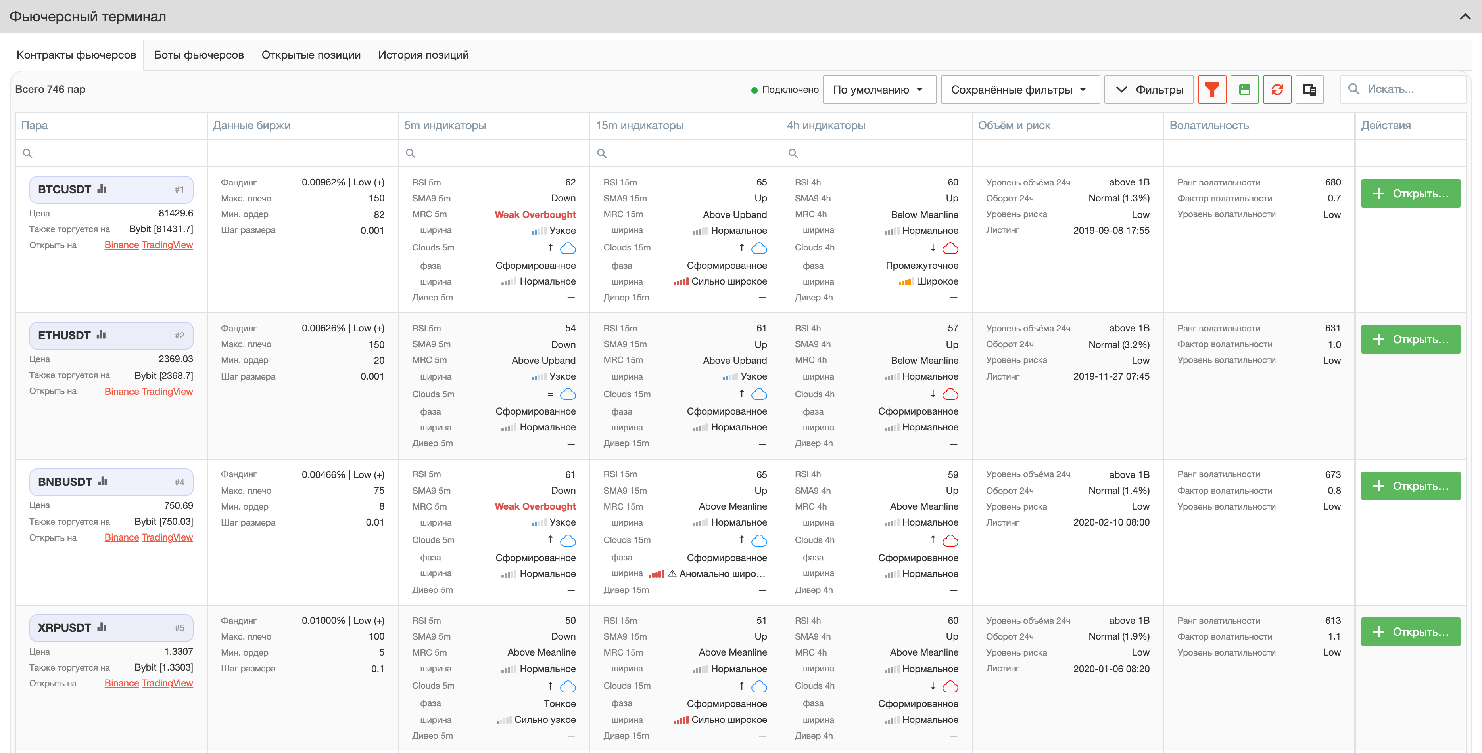This screenshot has height=753, width=1482.
Task: Switch to Боты фьючерсов tab
Action: coord(198,55)
